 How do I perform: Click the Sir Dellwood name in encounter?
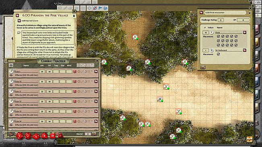[221, 50]
